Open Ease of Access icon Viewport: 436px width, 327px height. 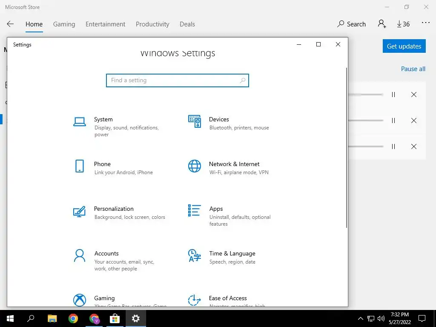click(194, 300)
